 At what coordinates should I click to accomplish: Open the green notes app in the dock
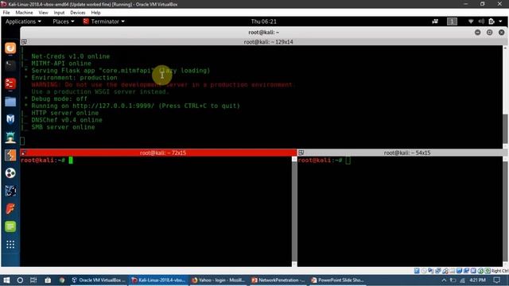(10, 226)
